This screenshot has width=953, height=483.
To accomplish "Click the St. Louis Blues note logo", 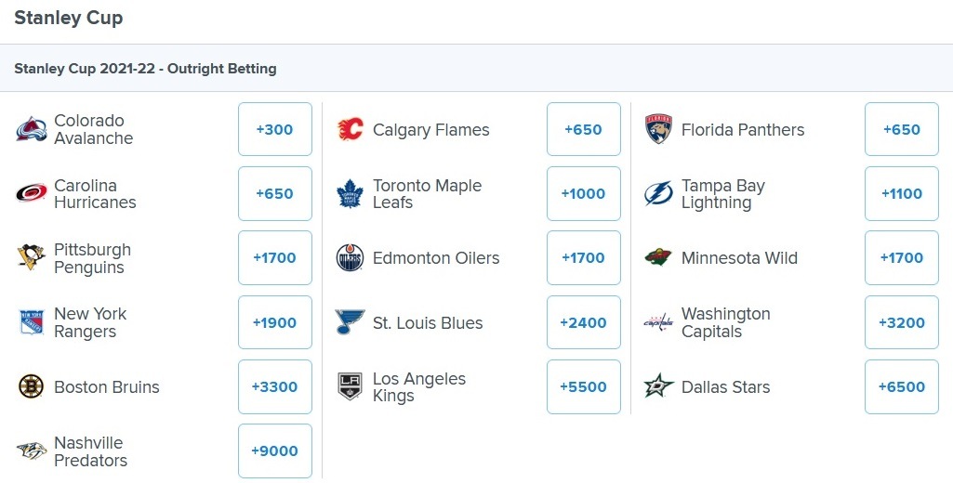I will coord(351,322).
